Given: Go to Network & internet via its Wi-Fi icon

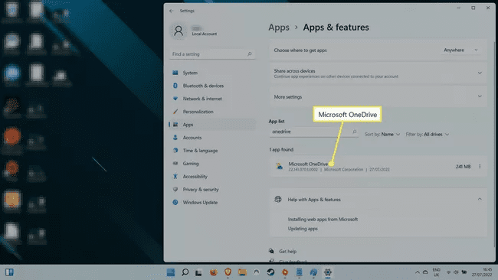Looking at the screenshot, I should 175,99.
